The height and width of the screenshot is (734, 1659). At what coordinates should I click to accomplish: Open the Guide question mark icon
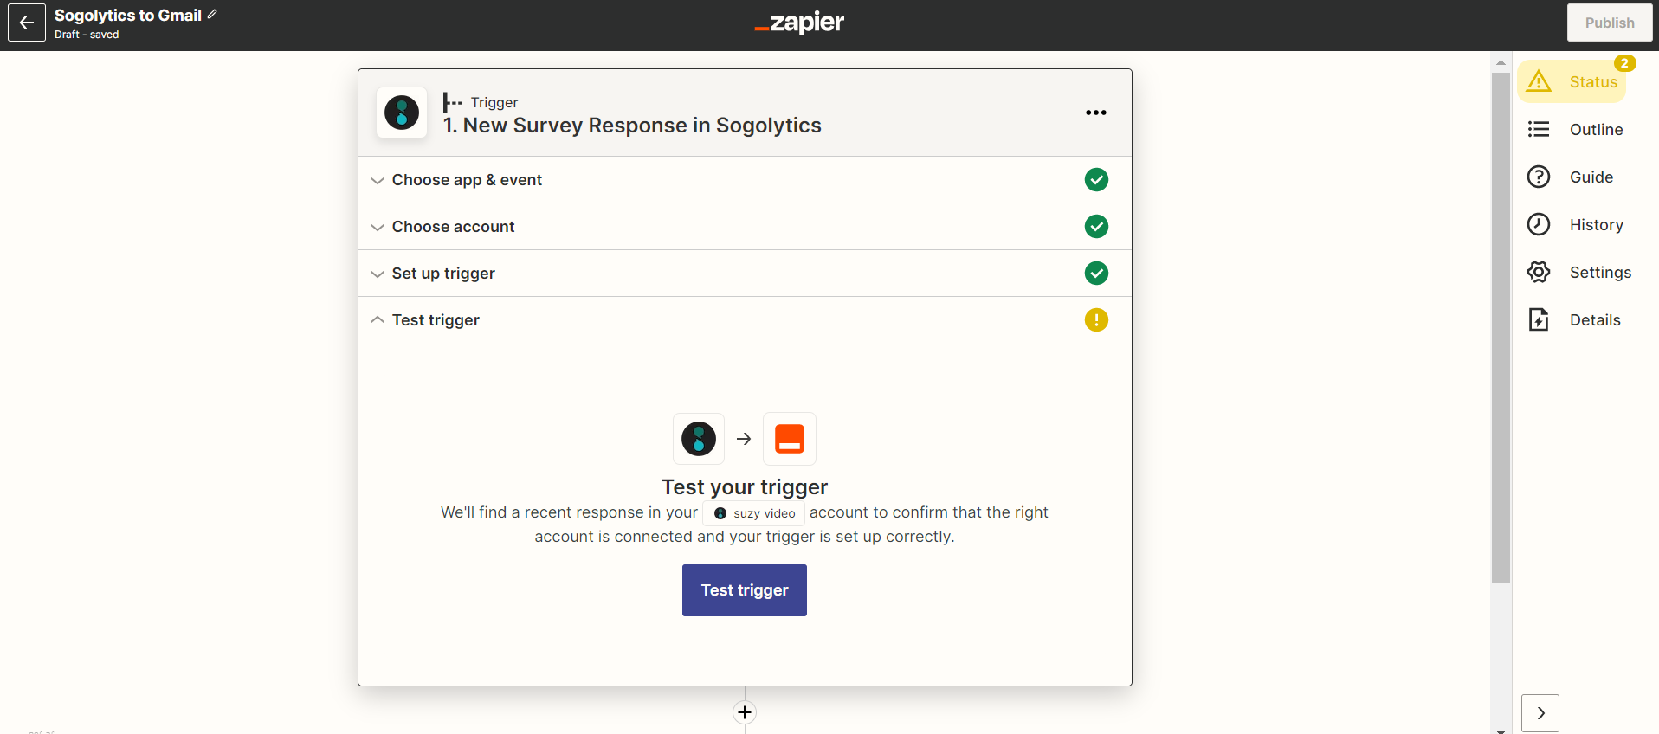coord(1539,177)
